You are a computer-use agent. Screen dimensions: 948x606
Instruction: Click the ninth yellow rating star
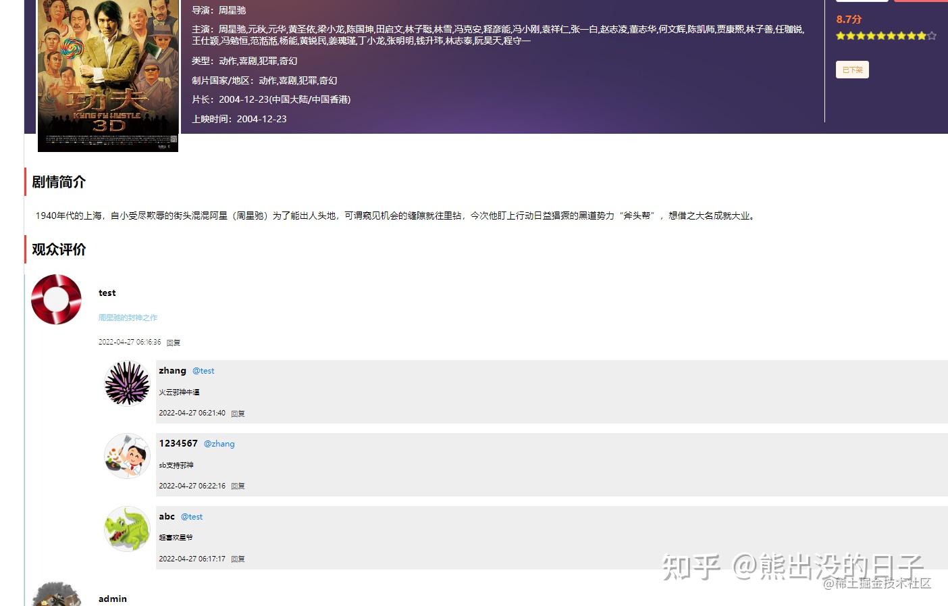pos(921,36)
